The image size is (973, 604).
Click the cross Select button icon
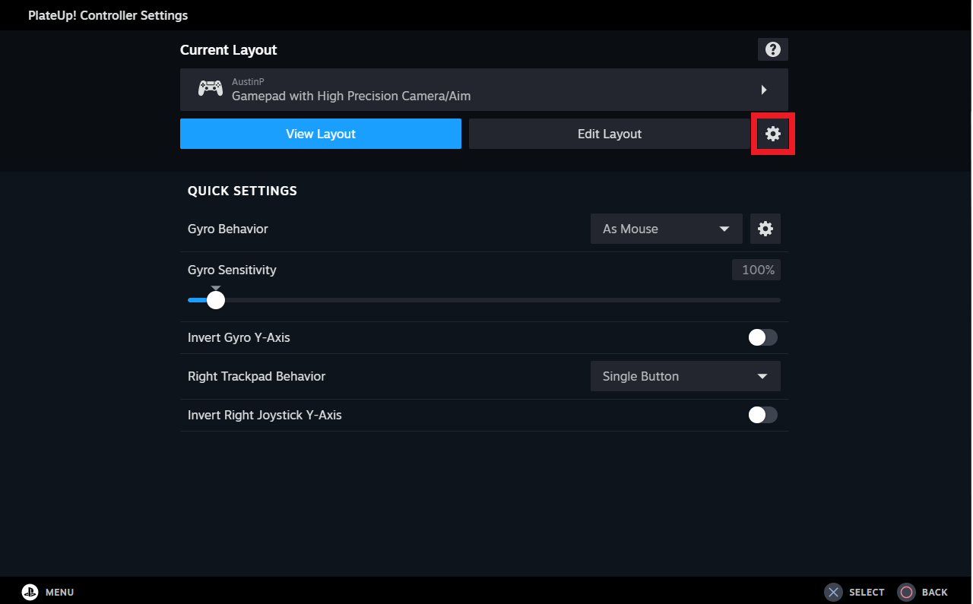[x=834, y=592]
